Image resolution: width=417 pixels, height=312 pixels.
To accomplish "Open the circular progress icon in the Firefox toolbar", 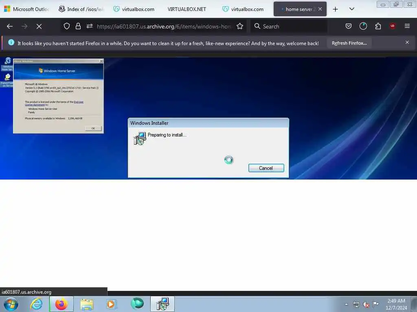I will [363, 26].
